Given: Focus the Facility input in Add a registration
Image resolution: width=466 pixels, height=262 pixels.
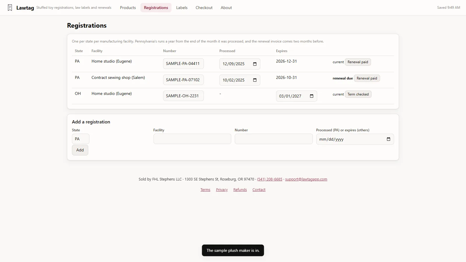Looking at the screenshot, I should click(192, 139).
